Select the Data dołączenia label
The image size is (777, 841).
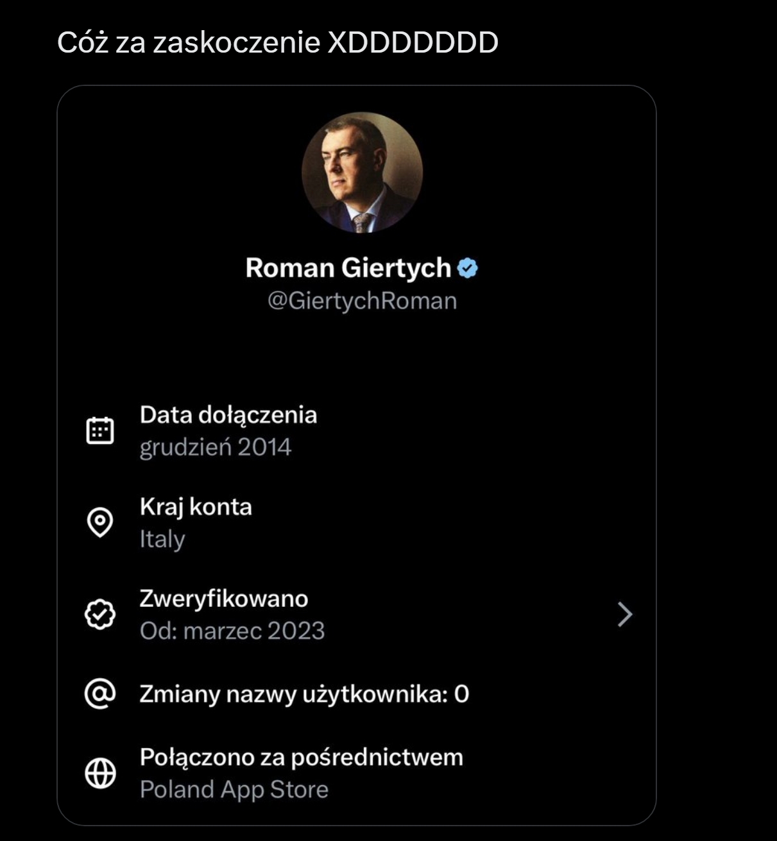(x=228, y=415)
